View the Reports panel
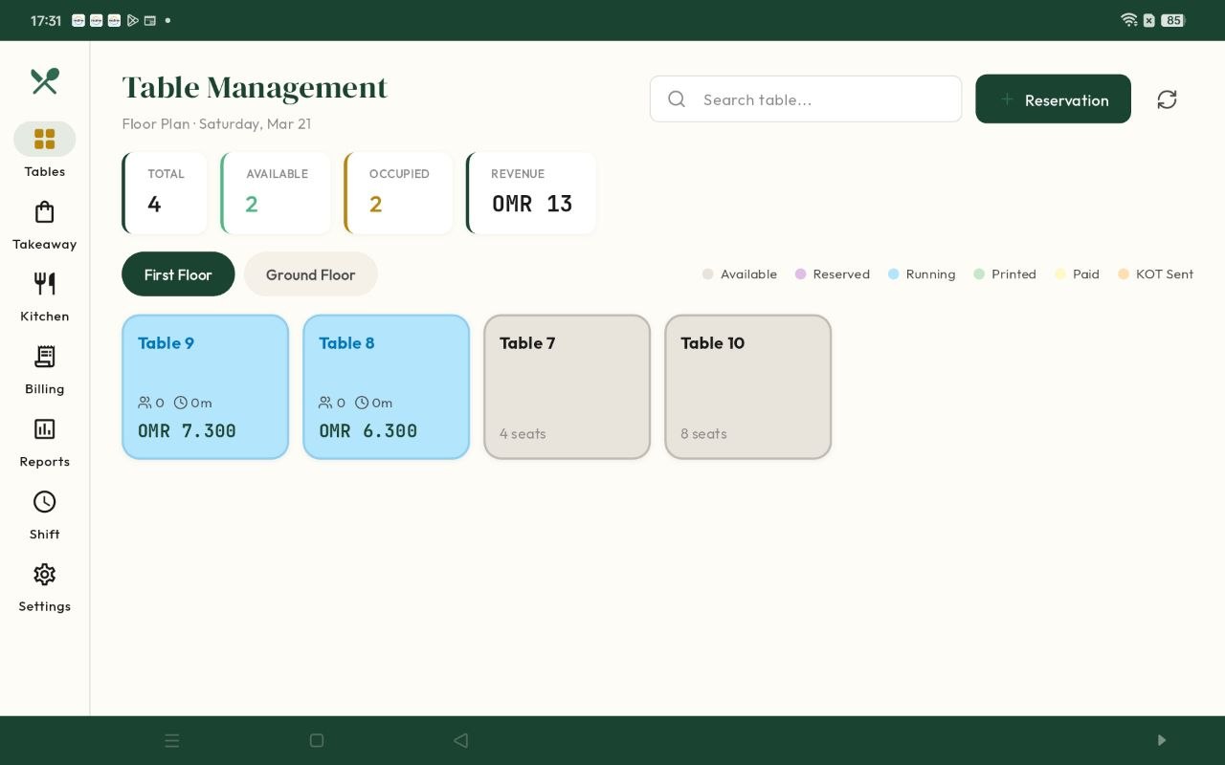Viewport: 1225px width, 765px height. pos(44,442)
